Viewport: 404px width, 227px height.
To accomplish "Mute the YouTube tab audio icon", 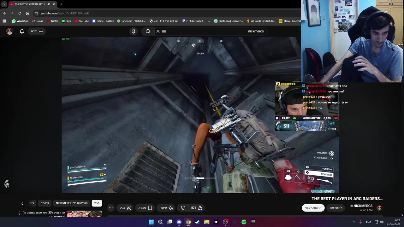I will [49, 4].
